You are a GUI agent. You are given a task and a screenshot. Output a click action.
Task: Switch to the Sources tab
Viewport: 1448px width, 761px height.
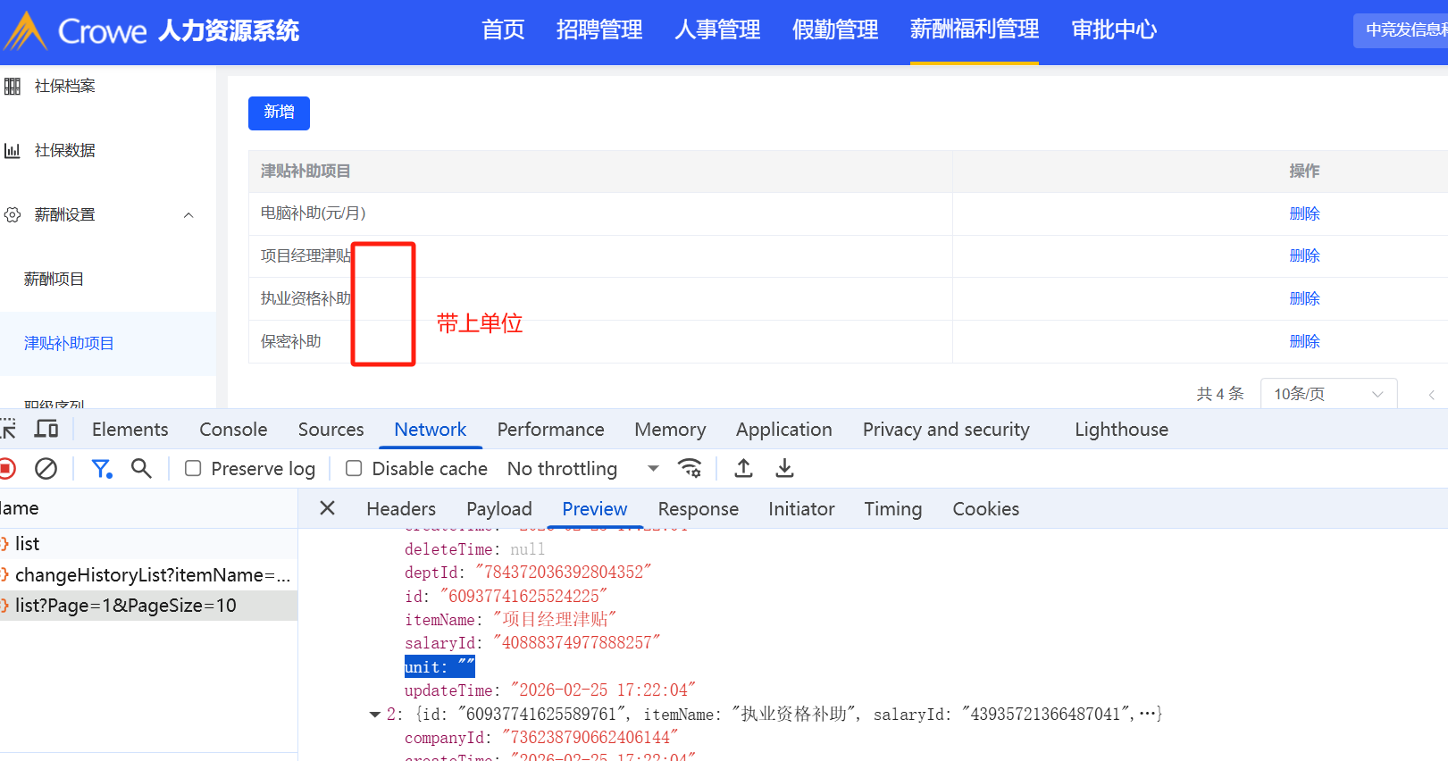pos(331,430)
